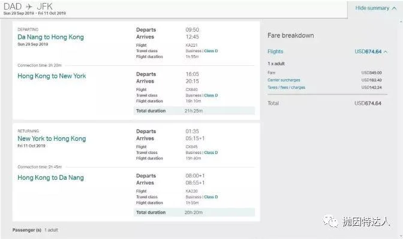Viewport: 403px width, 239px height.
Task: Click flight number KA220
Action: [x=191, y=191]
